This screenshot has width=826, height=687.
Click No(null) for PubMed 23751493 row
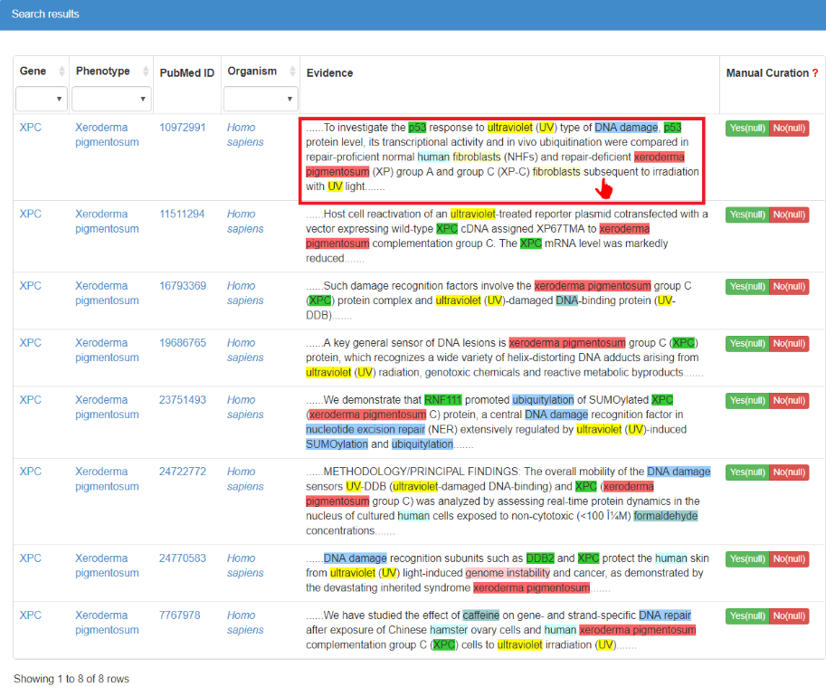[x=789, y=400]
